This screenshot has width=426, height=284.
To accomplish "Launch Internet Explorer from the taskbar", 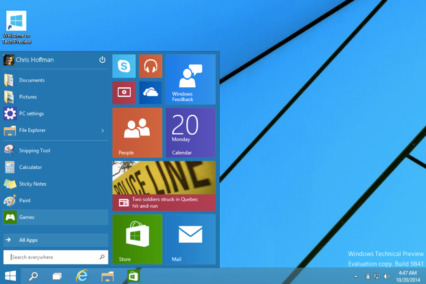I will pyautogui.click(x=82, y=276).
